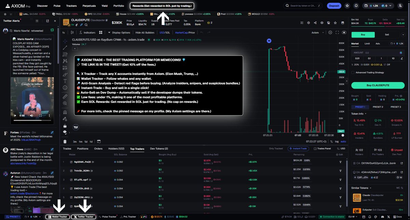Open chart settings gear icon
The height and width of the screenshot is (220, 410).
click(330, 33)
